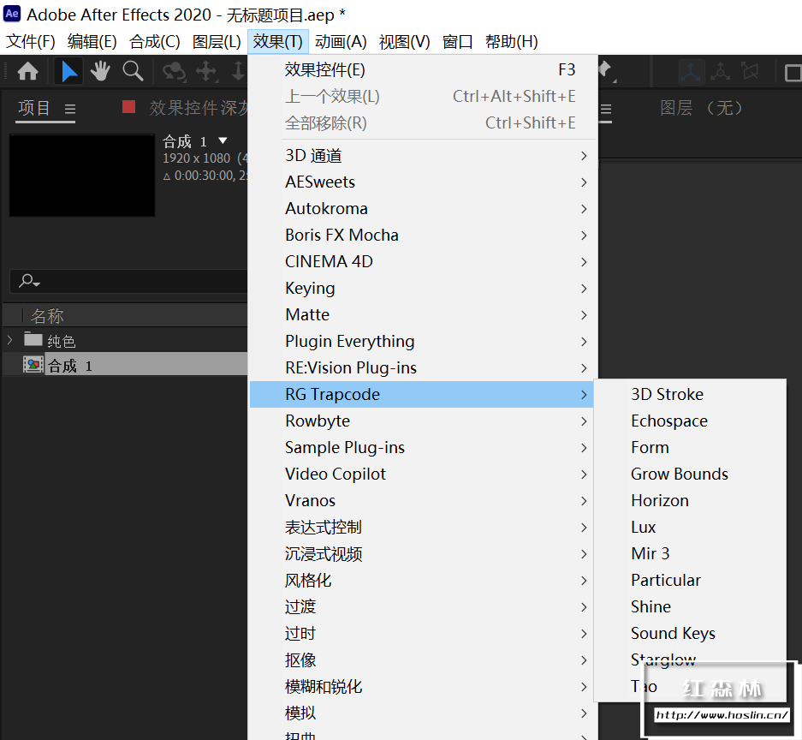Expand the Video Copilot submenu
Screen dimensions: 802x740
point(423,474)
